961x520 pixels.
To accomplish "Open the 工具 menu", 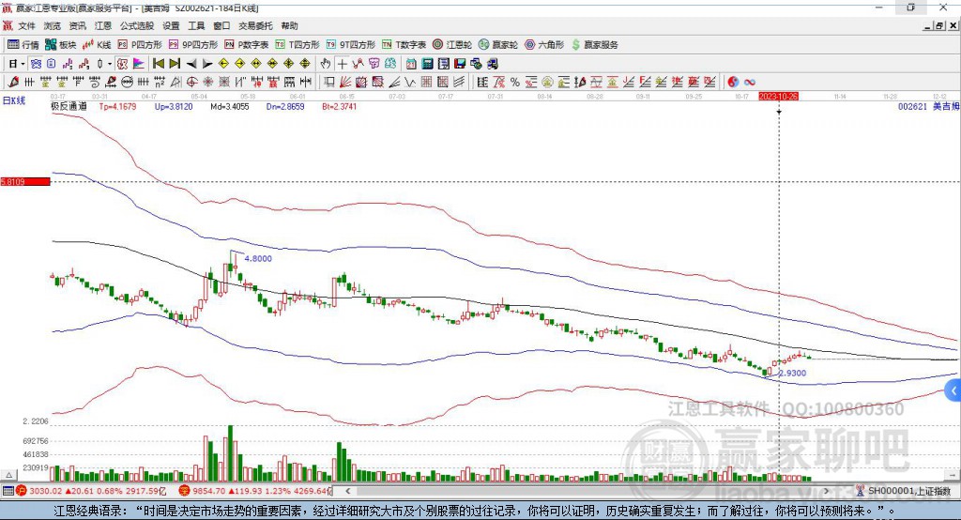I will [196, 25].
